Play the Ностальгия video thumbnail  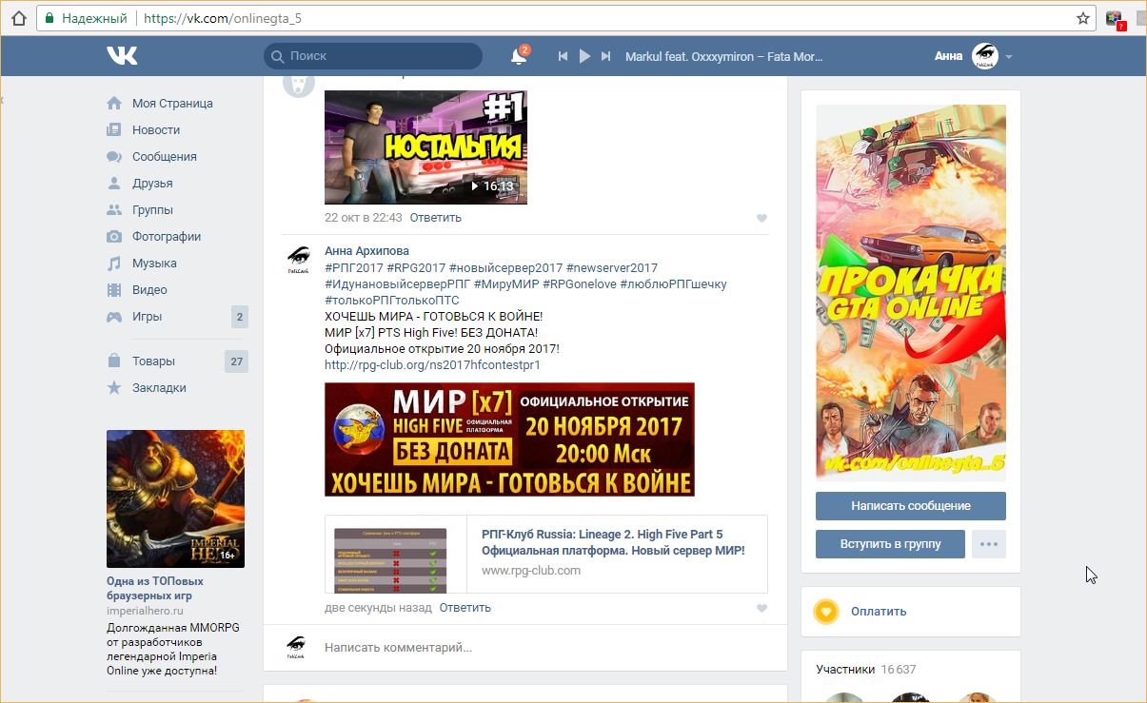(425, 147)
